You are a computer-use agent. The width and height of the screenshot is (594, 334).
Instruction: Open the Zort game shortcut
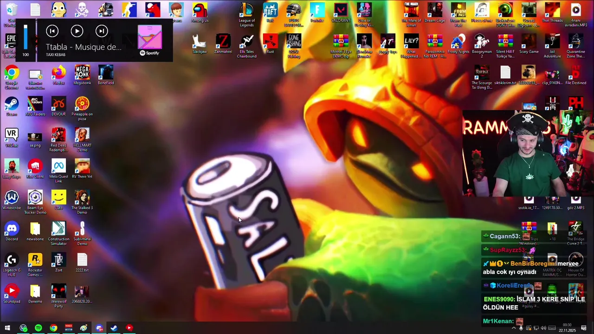pos(58,262)
